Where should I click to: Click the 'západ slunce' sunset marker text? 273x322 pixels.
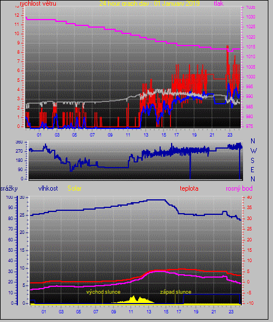pos(176,292)
